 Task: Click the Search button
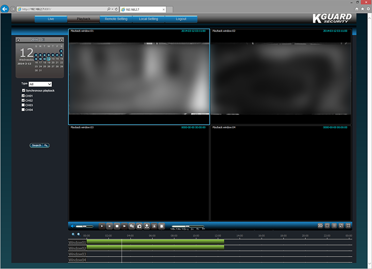coord(39,145)
